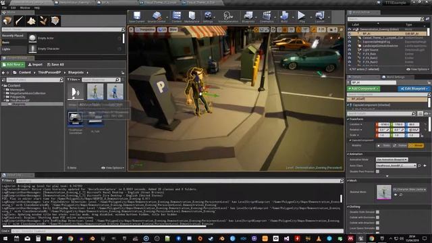The width and height of the screenshot is (432, 243).
Task: Open the Help menu
Action: [37, 7]
